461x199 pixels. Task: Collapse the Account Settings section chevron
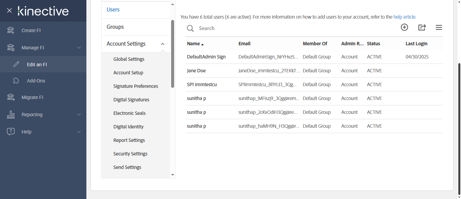coord(163,44)
